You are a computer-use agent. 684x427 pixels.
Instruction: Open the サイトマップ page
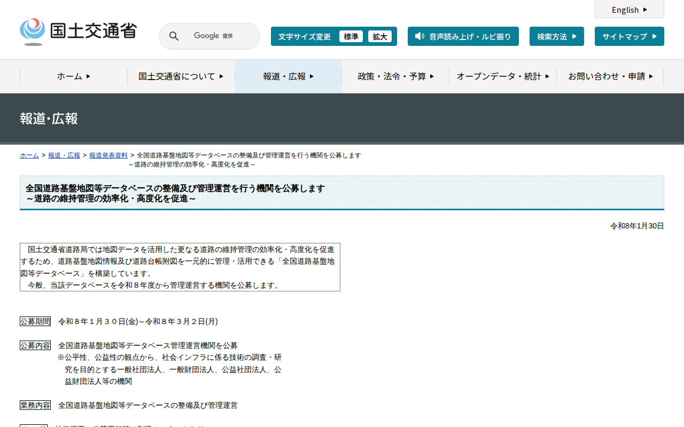pos(629,36)
